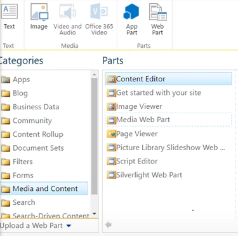
Task: Select the Content Rollup category label
Action: tap(38, 134)
